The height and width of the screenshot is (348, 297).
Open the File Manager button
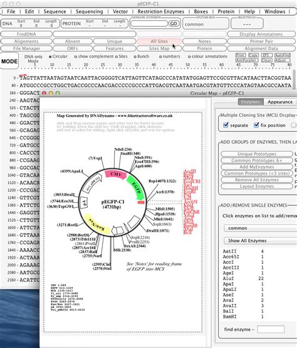[x=26, y=48]
